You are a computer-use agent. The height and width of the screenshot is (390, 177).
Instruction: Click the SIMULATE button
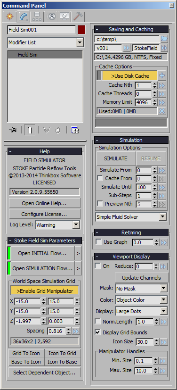(x=116, y=158)
